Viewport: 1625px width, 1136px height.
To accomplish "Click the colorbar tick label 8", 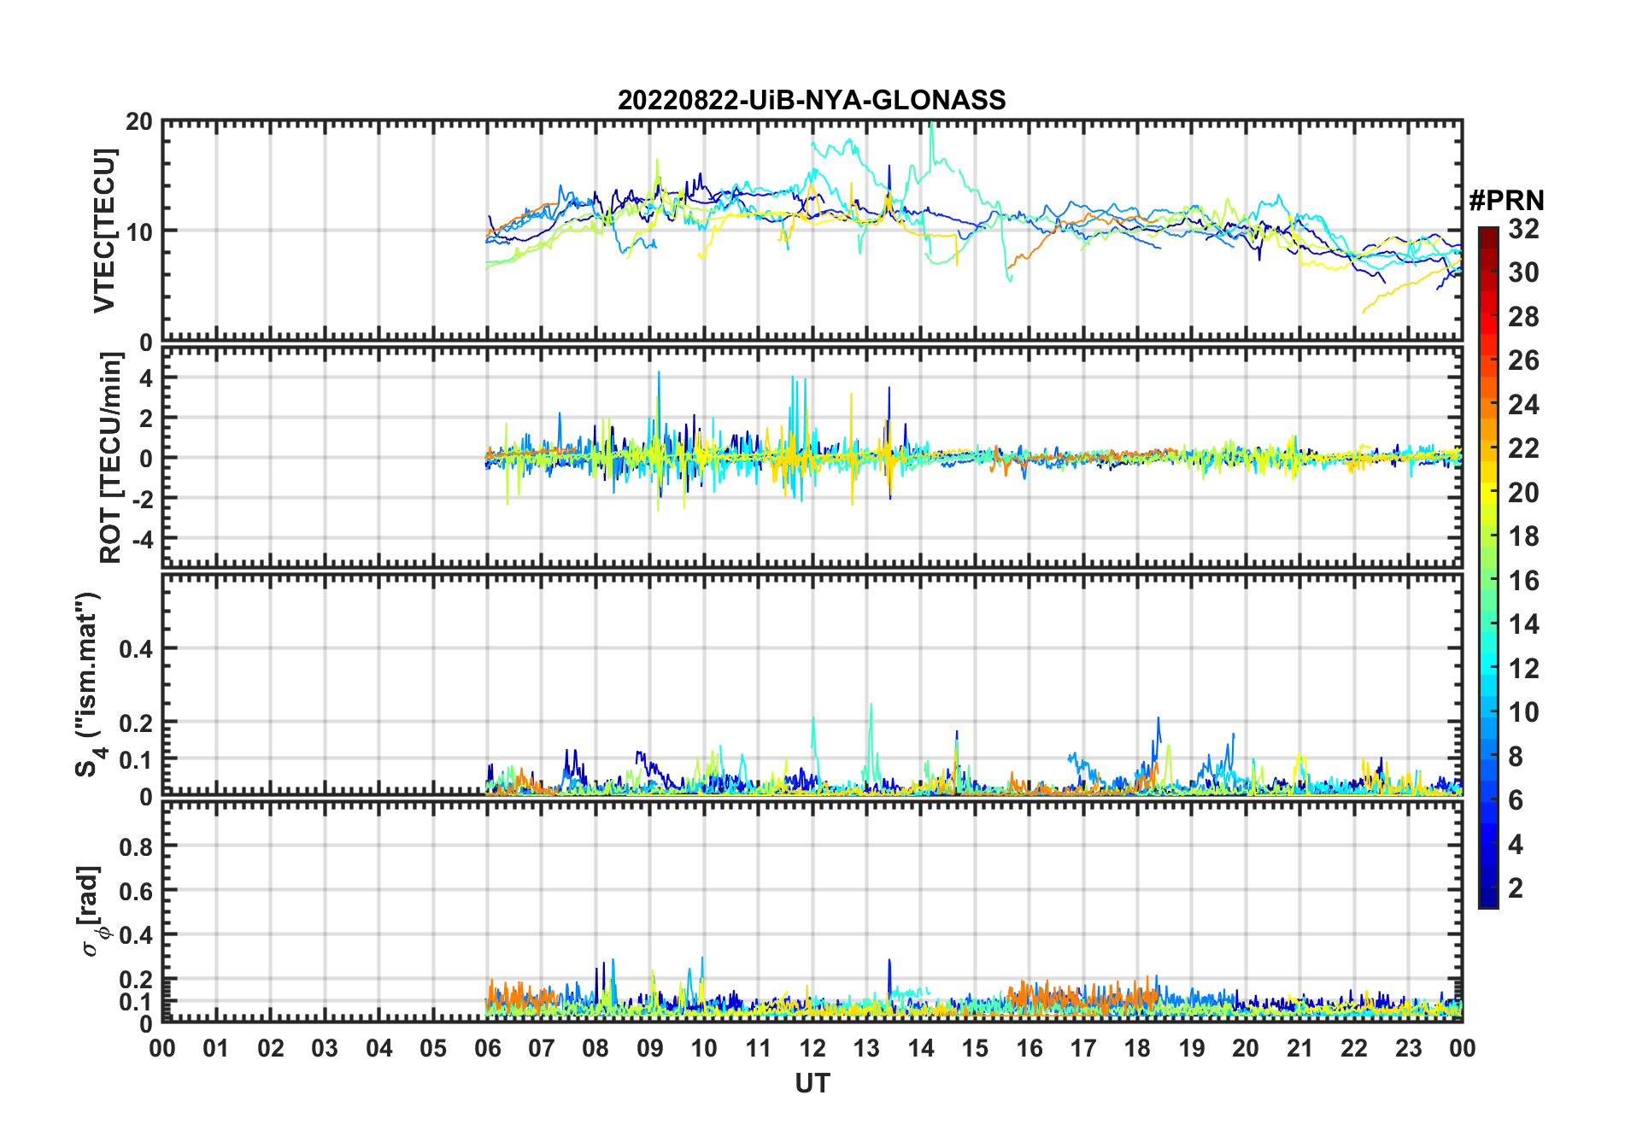I will click(x=1516, y=757).
